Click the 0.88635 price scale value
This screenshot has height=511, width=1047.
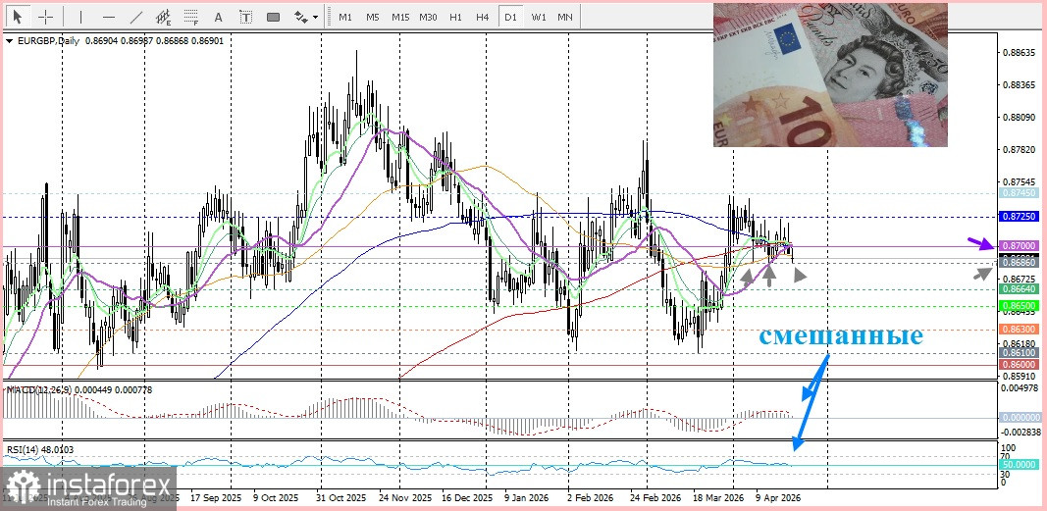(1017, 53)
